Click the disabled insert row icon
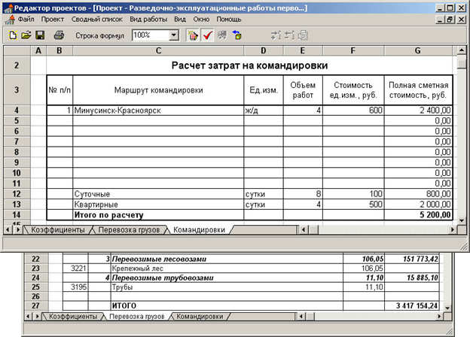 point(276,35)
